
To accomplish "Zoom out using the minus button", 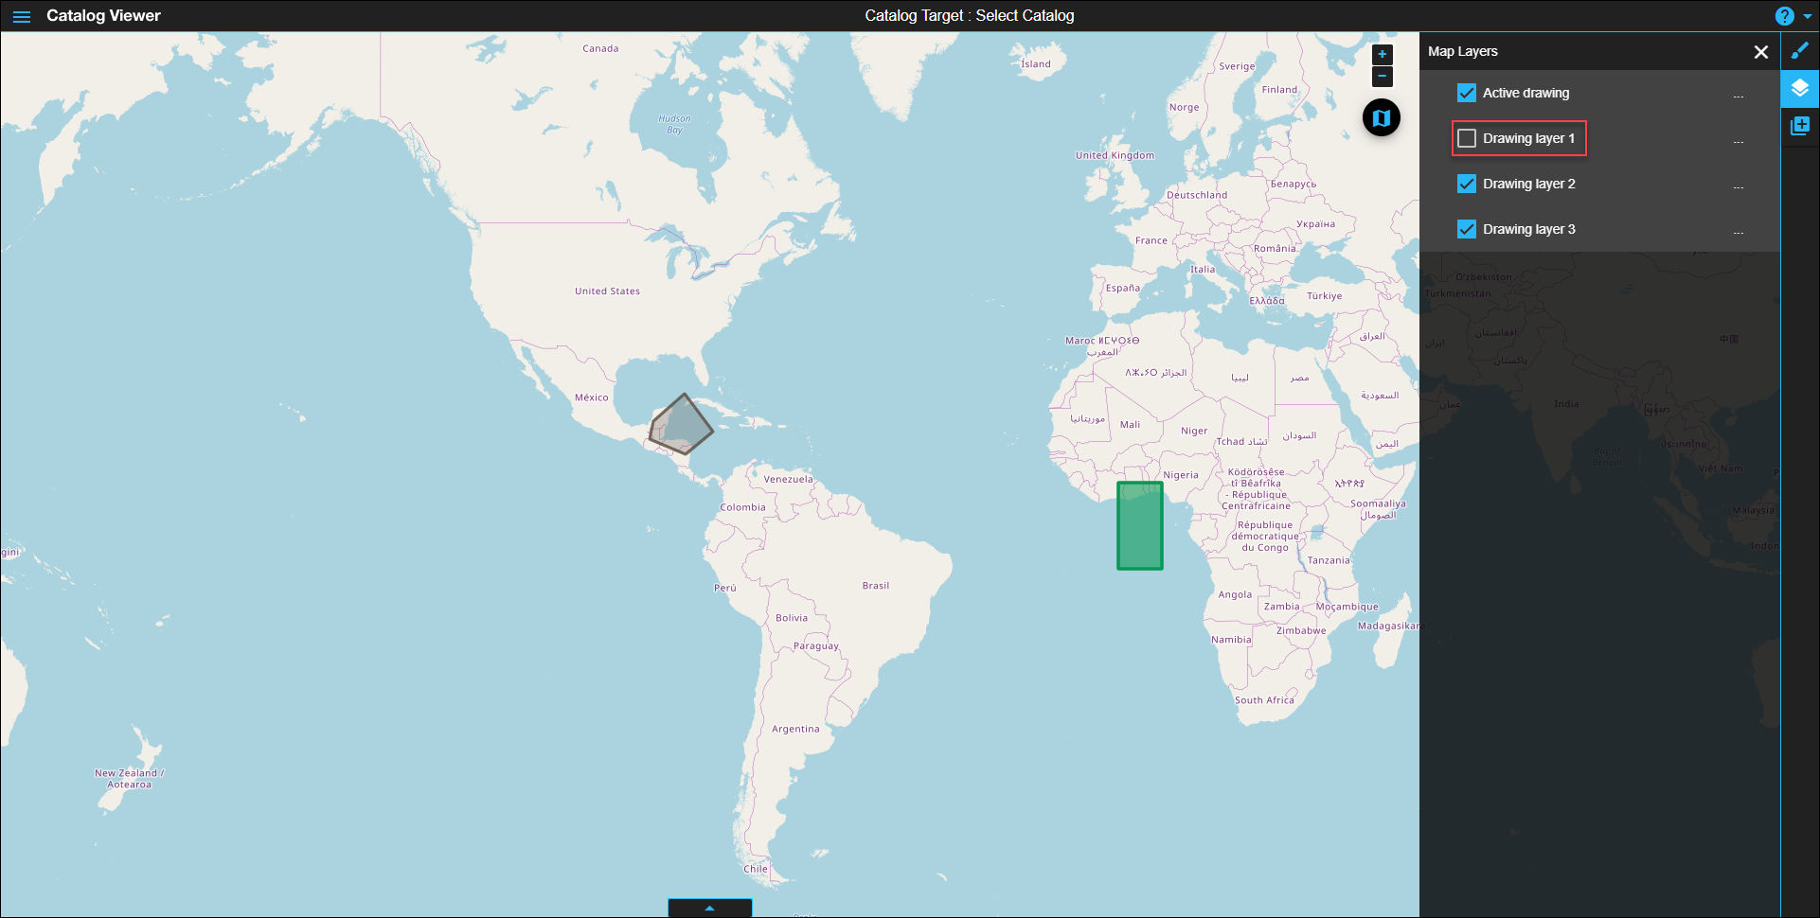I will point(1383,77).
